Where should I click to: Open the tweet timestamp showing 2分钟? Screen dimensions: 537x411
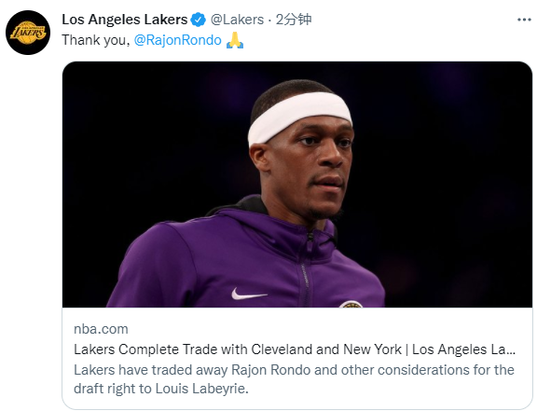[x=294, y=20]
